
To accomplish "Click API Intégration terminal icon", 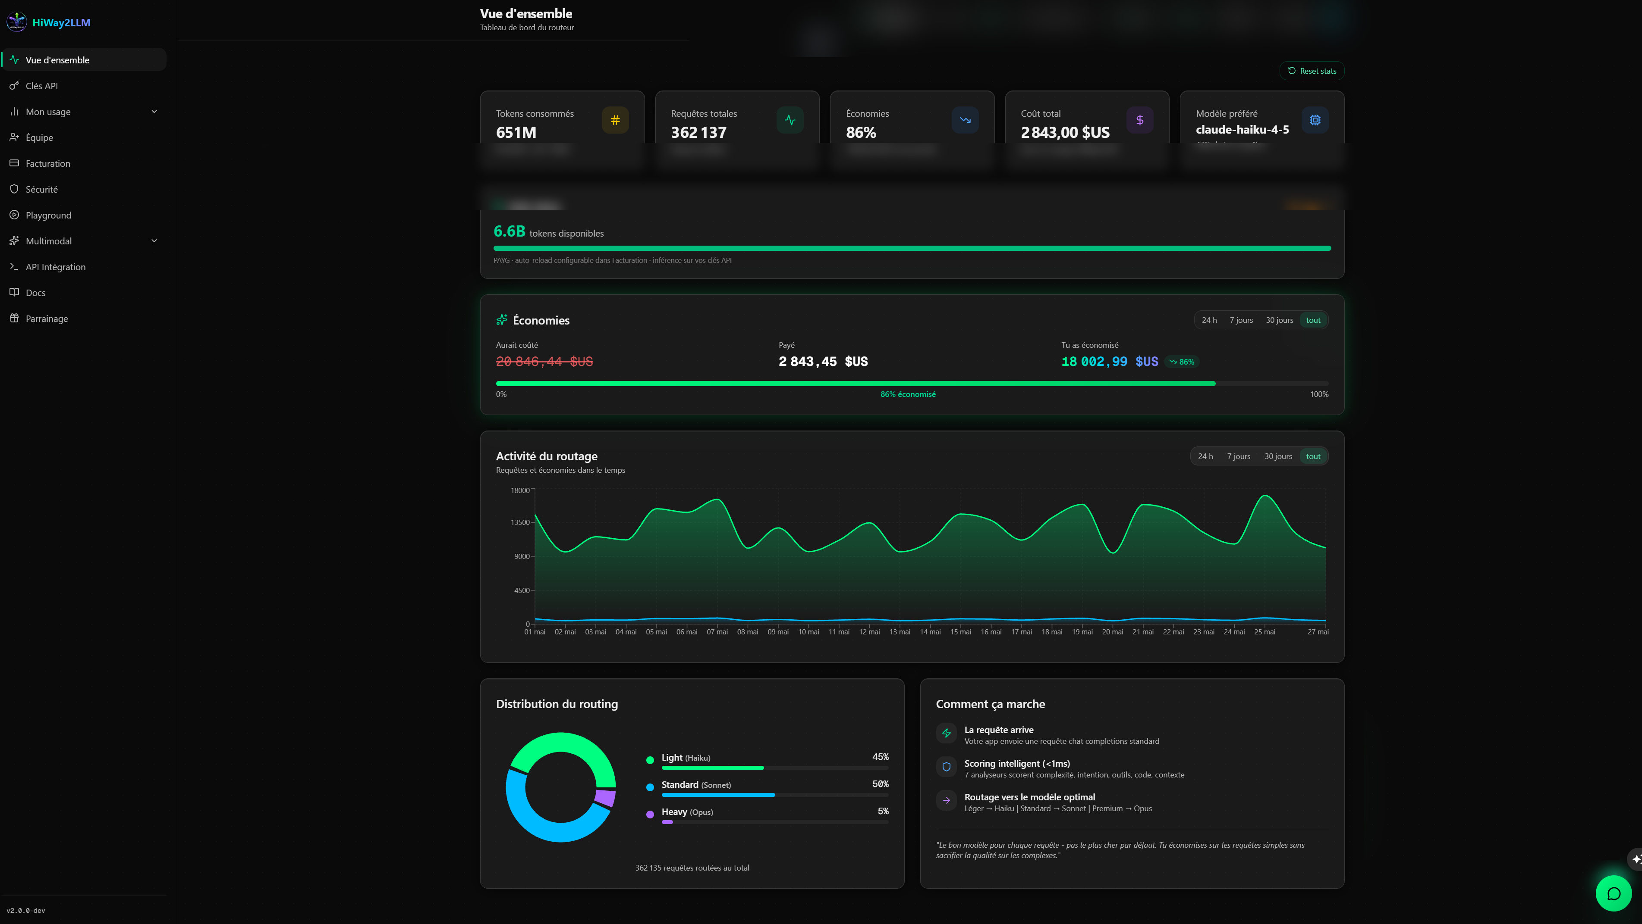I will tap(14, 267).
